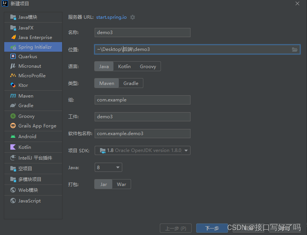This screenshot has height=235, width=307.
Task: Select the Web模块 label
Action: (28, 190)
